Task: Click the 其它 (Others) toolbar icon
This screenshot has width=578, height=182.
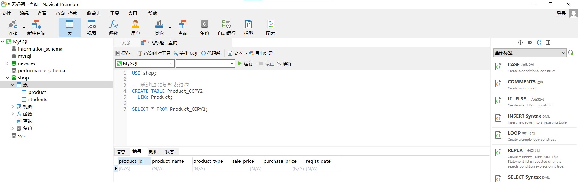Action: [x=159, y=27]
